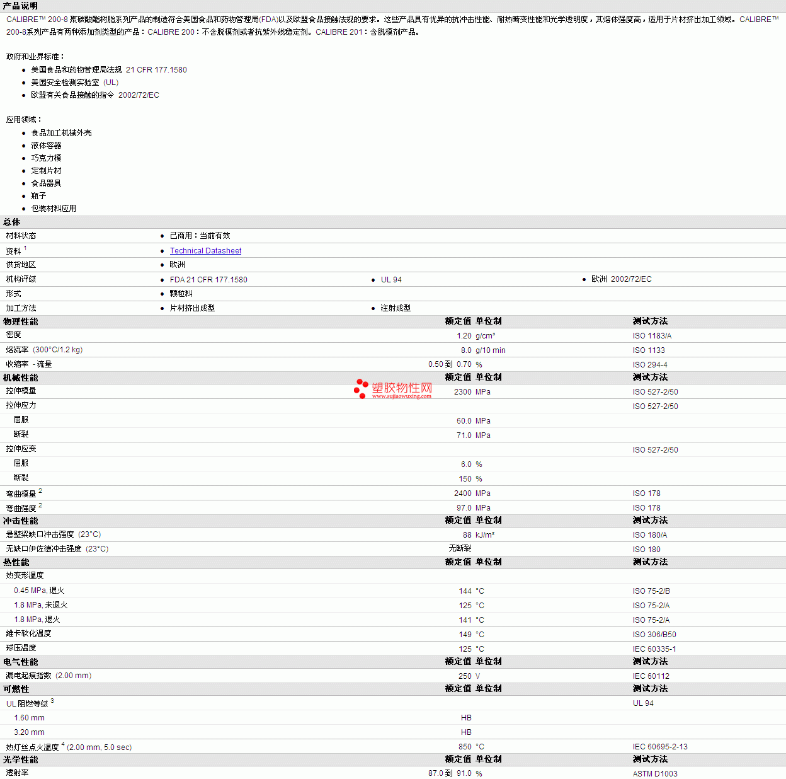
Task: Click the ISO 75-2/B test method
Action: tap(651, 591)
